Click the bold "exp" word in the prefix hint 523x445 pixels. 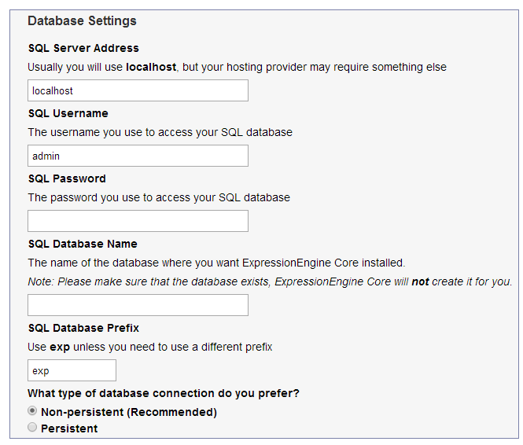60,347
